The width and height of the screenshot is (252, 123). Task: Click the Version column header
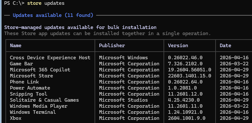[x=178, y=46]
